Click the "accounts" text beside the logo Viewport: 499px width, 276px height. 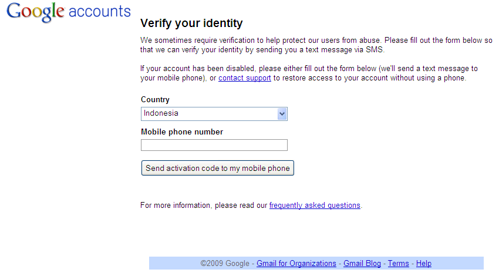tap(99, 12)
